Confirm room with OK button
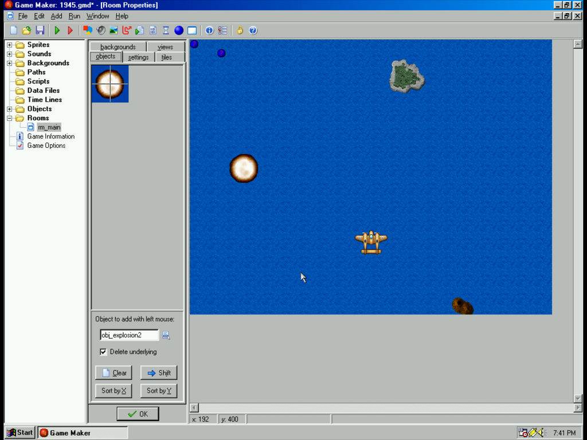Image resolution: width=587 pixels, height=440 pixels. (x=138, y=414)
